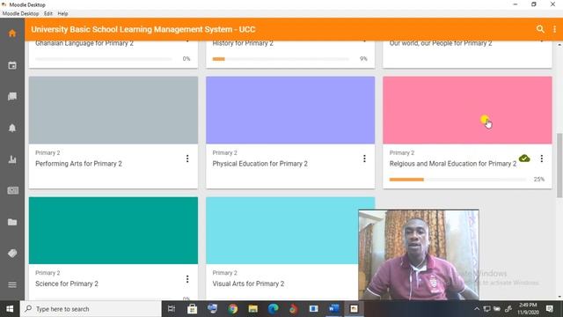
Task: Open files folder icon in sidebar
Action: [x=12, y=222]
